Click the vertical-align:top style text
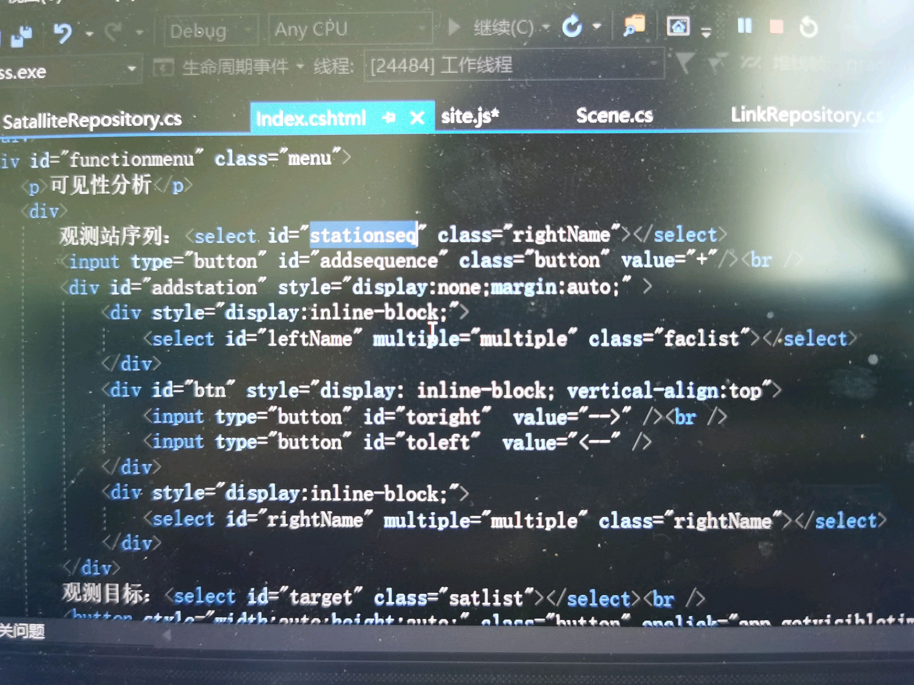Viewport: 914px width, 685px height. [664, 391]
